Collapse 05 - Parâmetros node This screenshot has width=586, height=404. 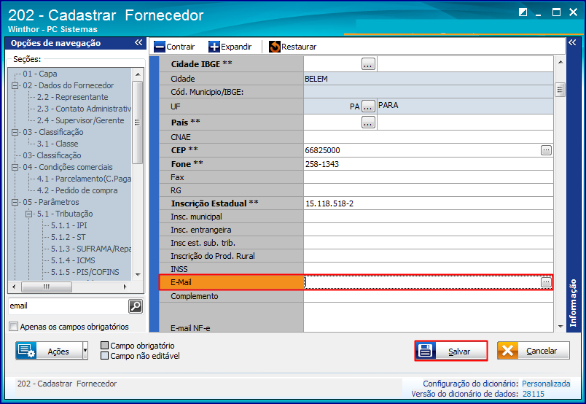click(15, 203)
